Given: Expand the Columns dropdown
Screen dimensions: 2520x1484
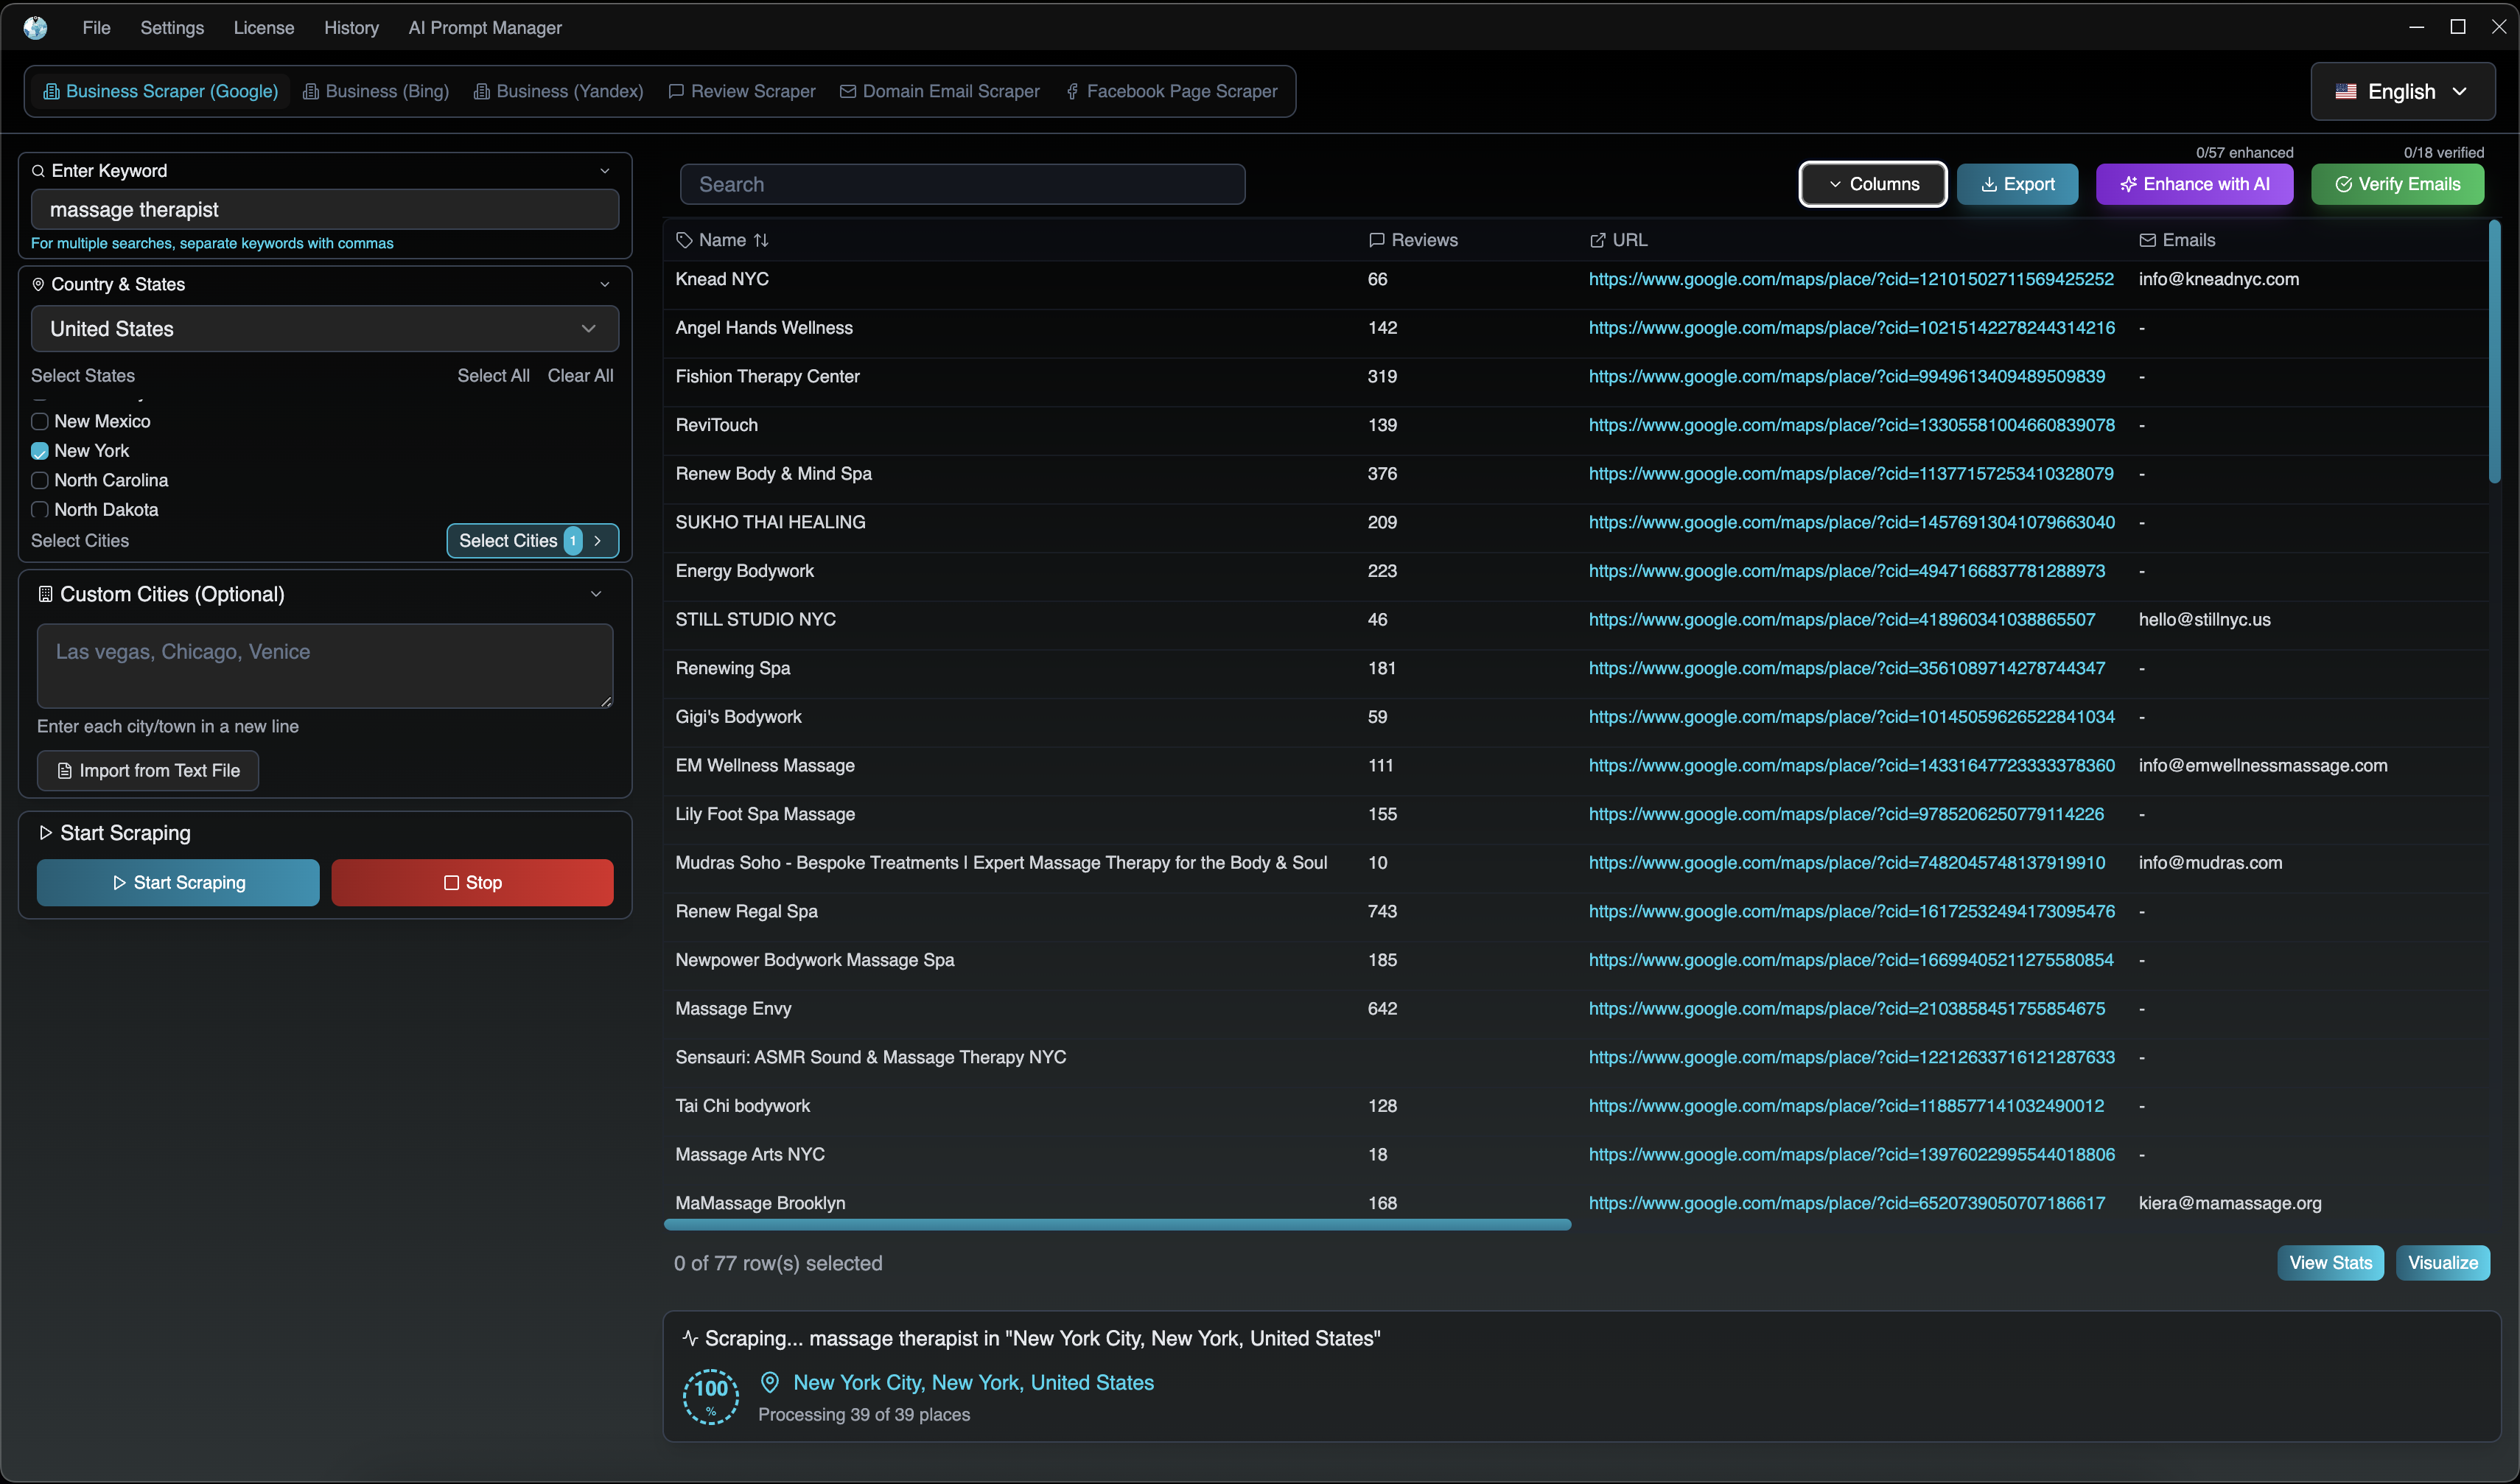Looking at the screenshot, I should (x=1873, y=184).
